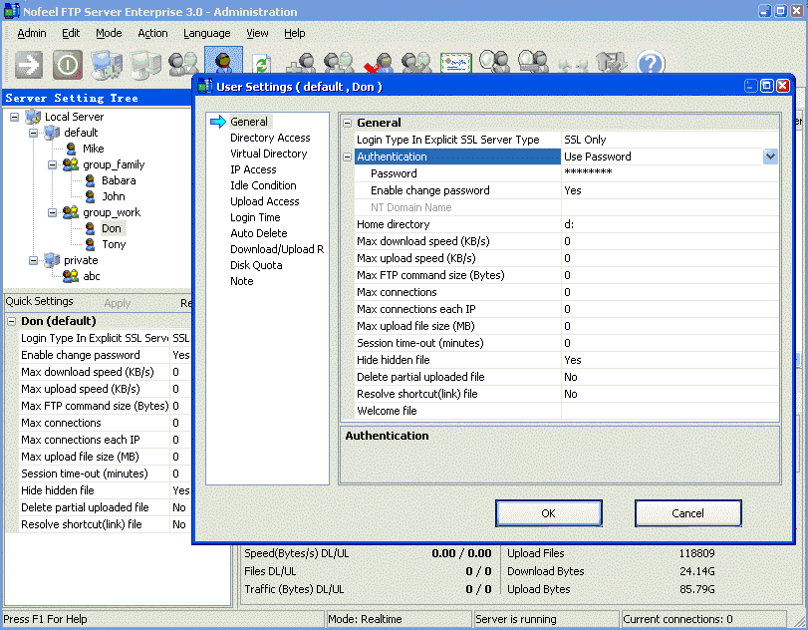The width and height of the screenshot is (808, 630).
Task: Click the highlighted single-user toolbar icon
Action: point(223,61)
